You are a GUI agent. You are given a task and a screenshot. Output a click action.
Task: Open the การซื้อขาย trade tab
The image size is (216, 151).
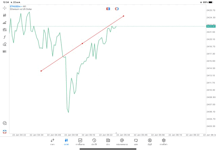tap(80, 142)
